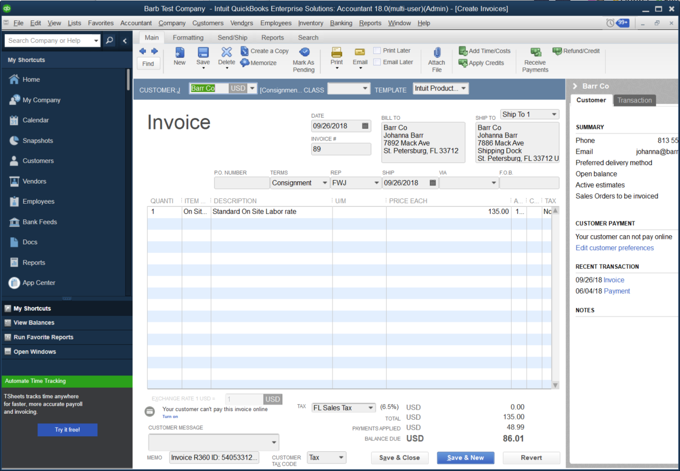Open the Accountant menu
Image resolution: width=680 pixels, height=471 pixels.
pos(136,23)
